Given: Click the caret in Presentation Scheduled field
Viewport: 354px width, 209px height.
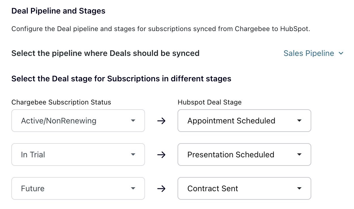Looking at the screenshot, I should pos(299,155).
